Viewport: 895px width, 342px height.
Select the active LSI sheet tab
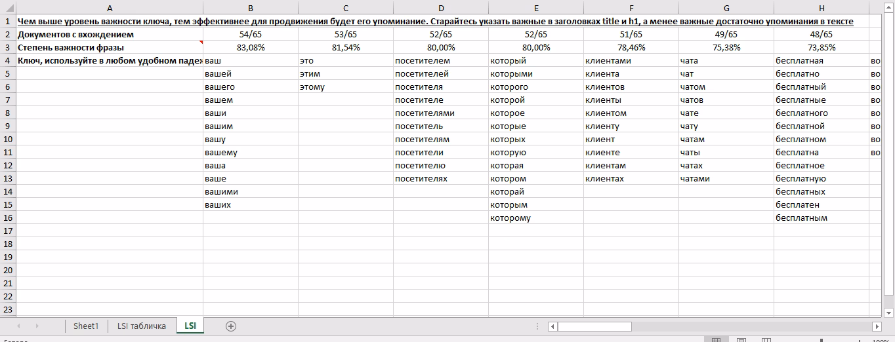[190, 326]
